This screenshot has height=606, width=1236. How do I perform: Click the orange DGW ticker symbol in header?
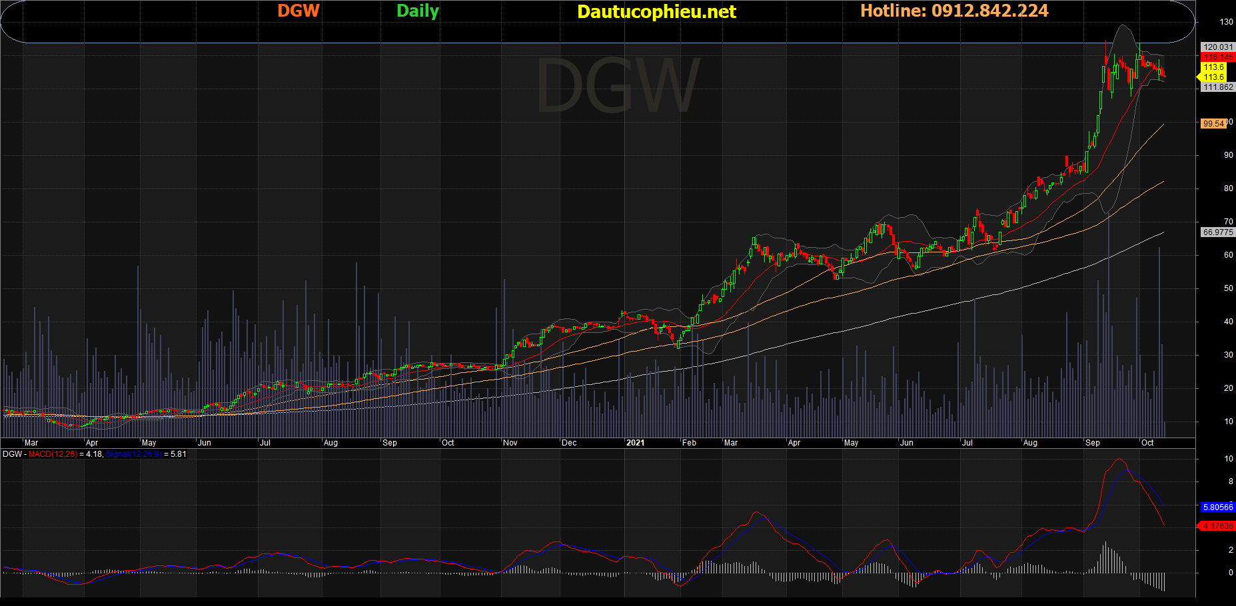pos(299,11)
